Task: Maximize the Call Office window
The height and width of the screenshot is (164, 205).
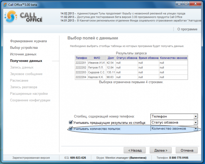Action: 186,4
